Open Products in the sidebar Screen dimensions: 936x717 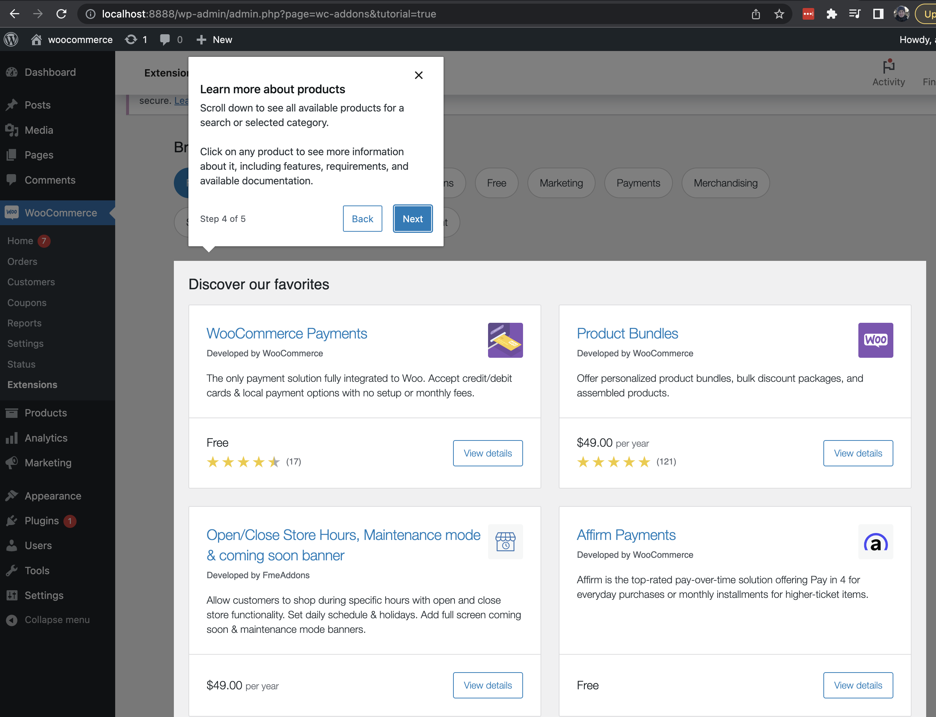(x=58, y=413)
